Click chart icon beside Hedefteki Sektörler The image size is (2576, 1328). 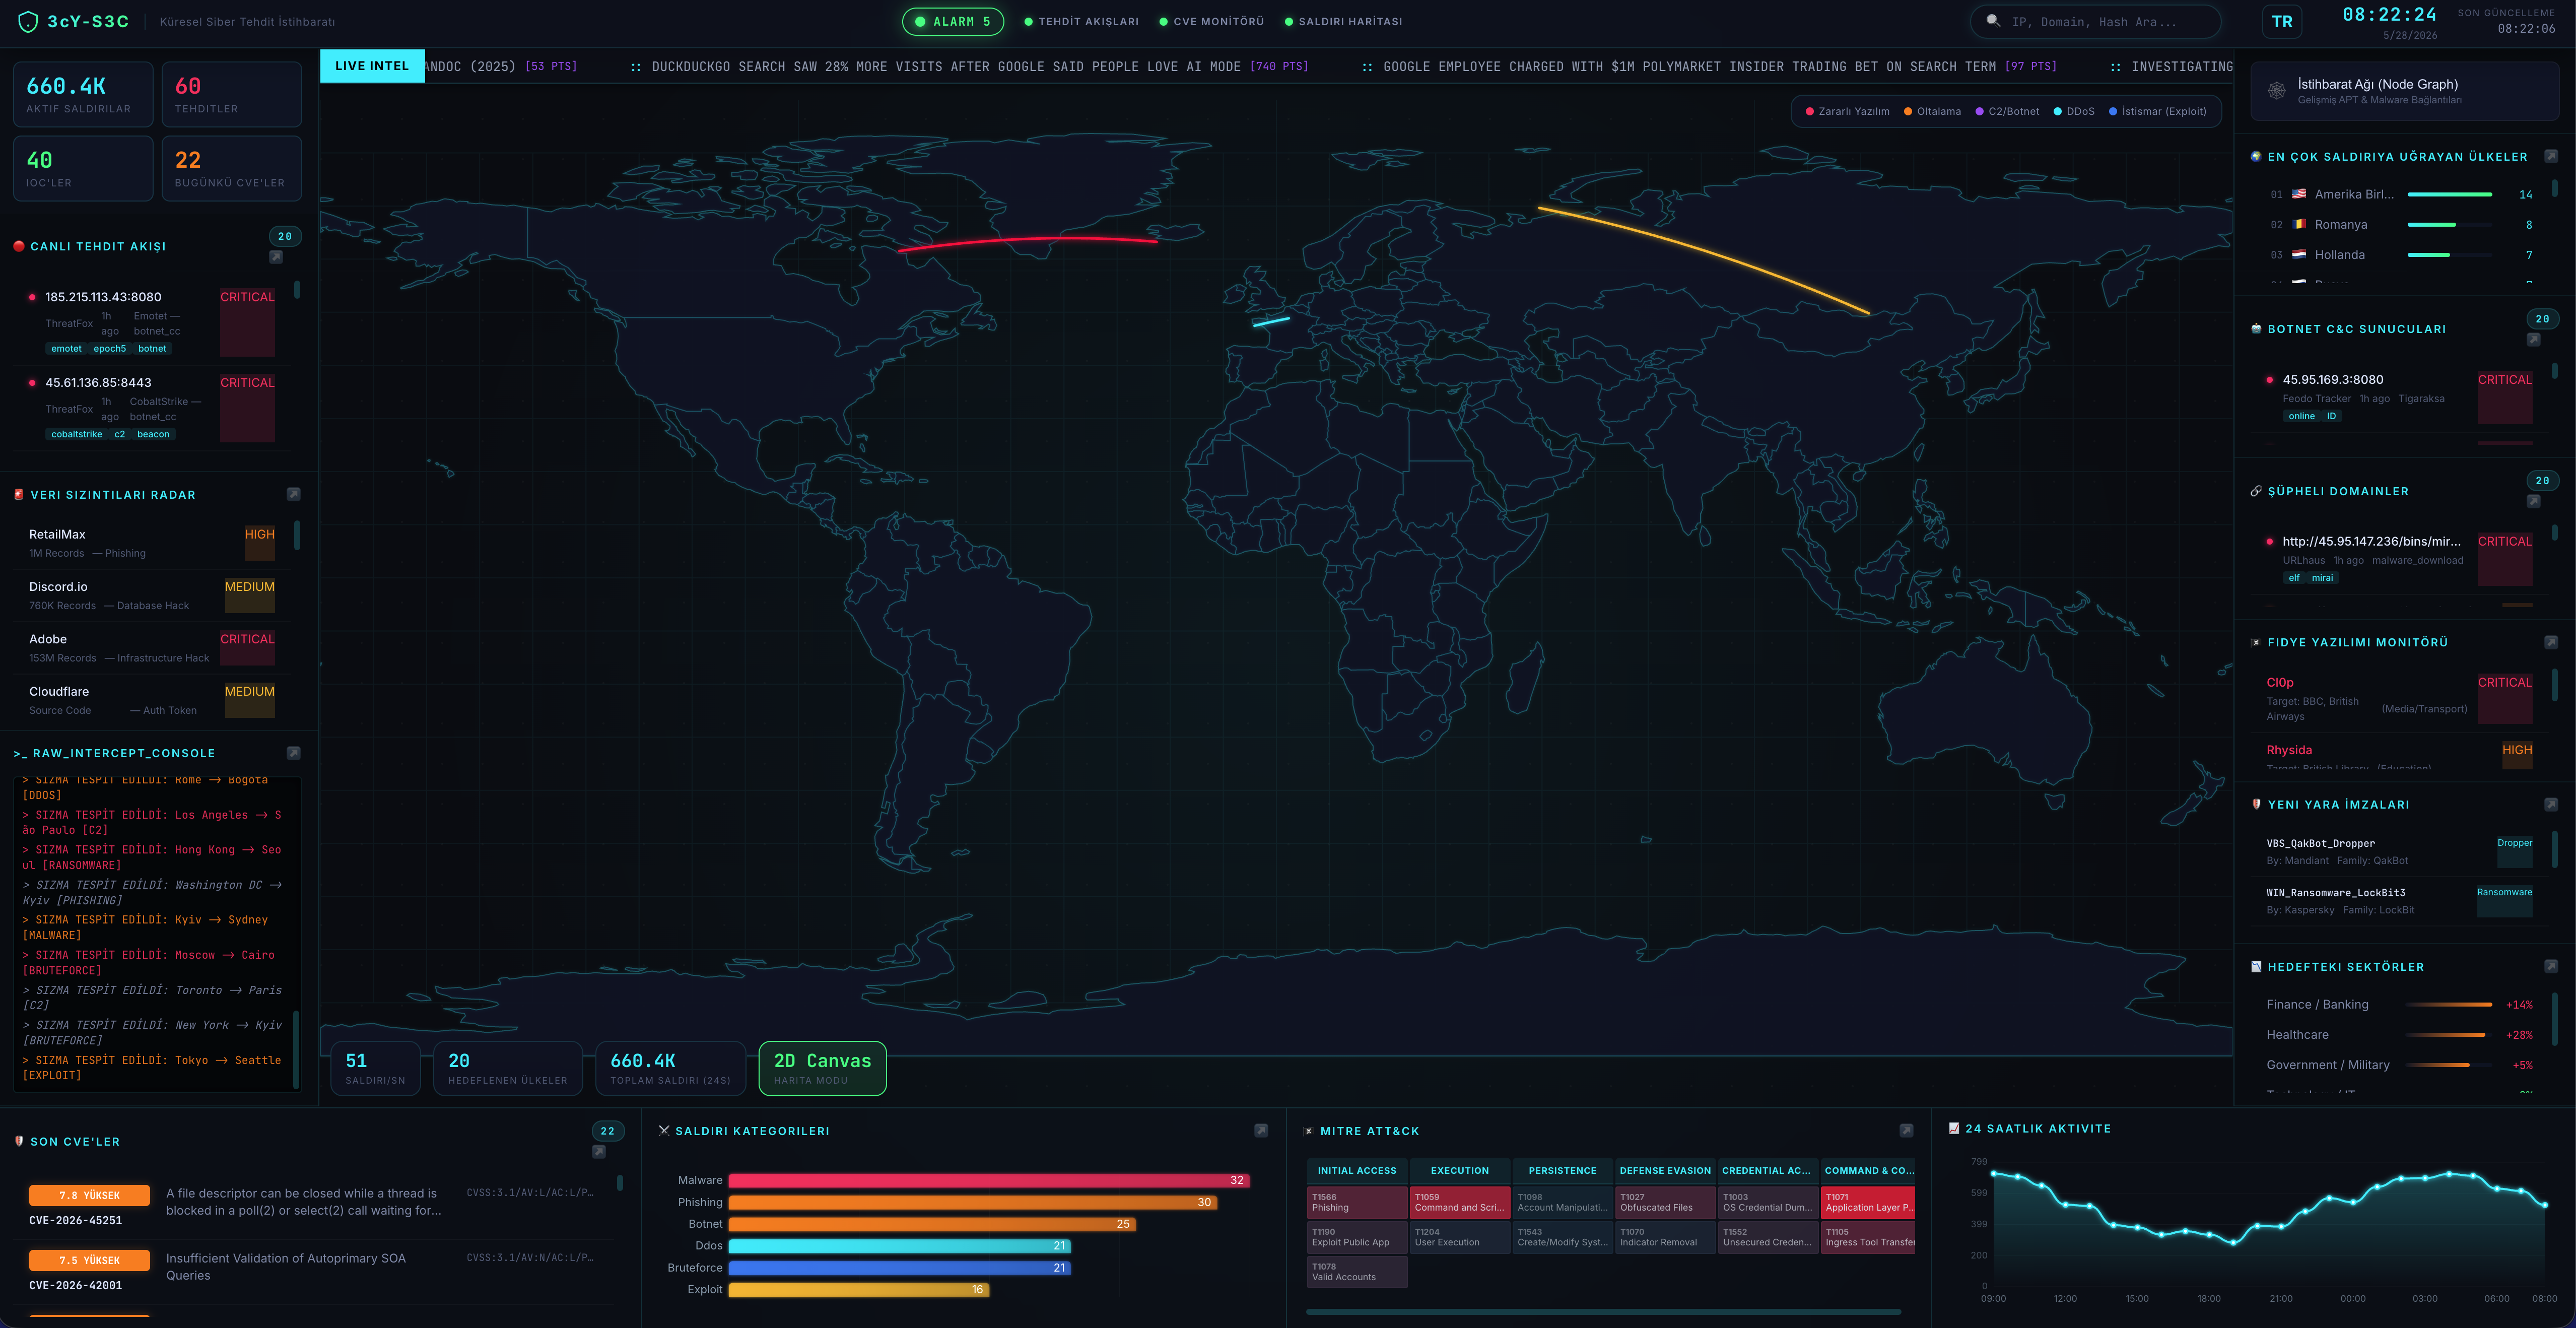2256,966
